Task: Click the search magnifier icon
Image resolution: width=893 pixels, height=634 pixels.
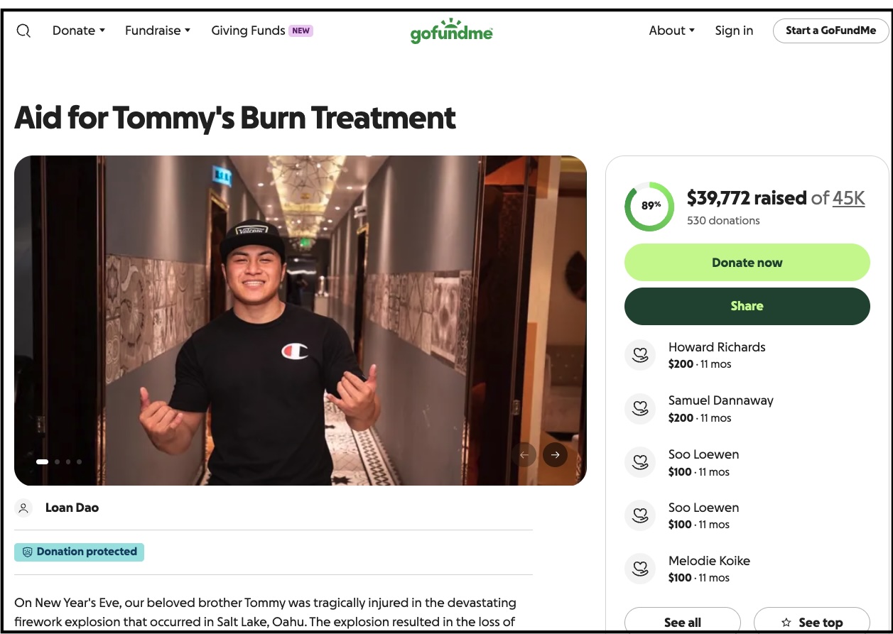Action: click(23, 31)
